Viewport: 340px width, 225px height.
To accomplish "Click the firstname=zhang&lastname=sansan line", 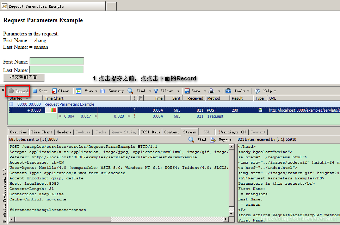I will (x=48, y=210).
